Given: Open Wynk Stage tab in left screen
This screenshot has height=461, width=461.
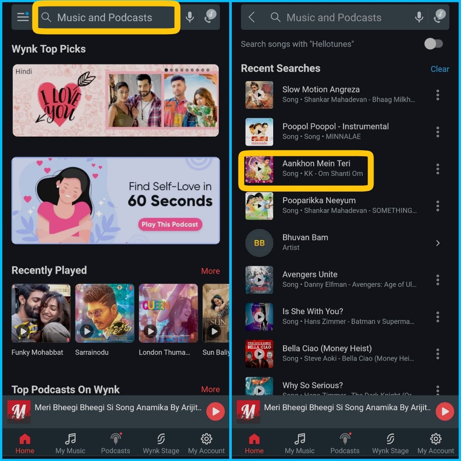Looking at the screenshot, I should coord(161,443).
